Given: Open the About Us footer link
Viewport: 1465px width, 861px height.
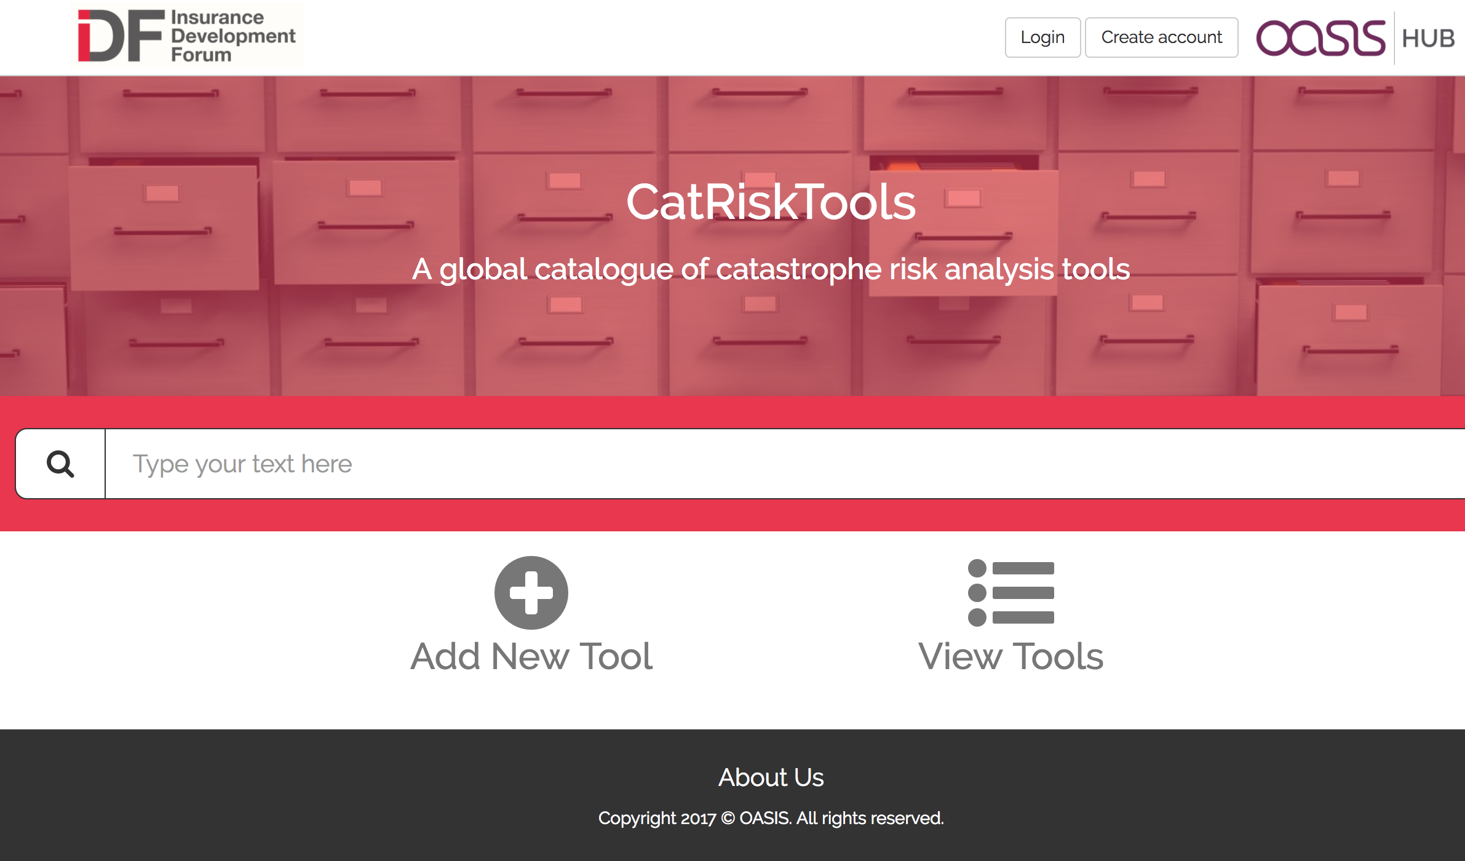Looking at the screenshot, I should 771,777.
